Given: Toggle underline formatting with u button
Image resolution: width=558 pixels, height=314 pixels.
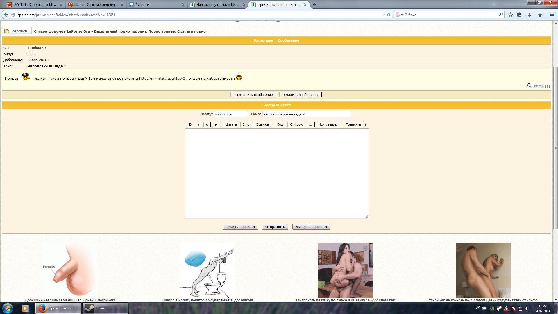Looking at the screenshot, I should pyautogui.click(x=207, y=124).
